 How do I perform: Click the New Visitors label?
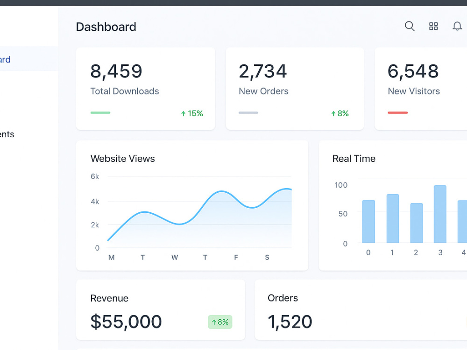point(414,91)
